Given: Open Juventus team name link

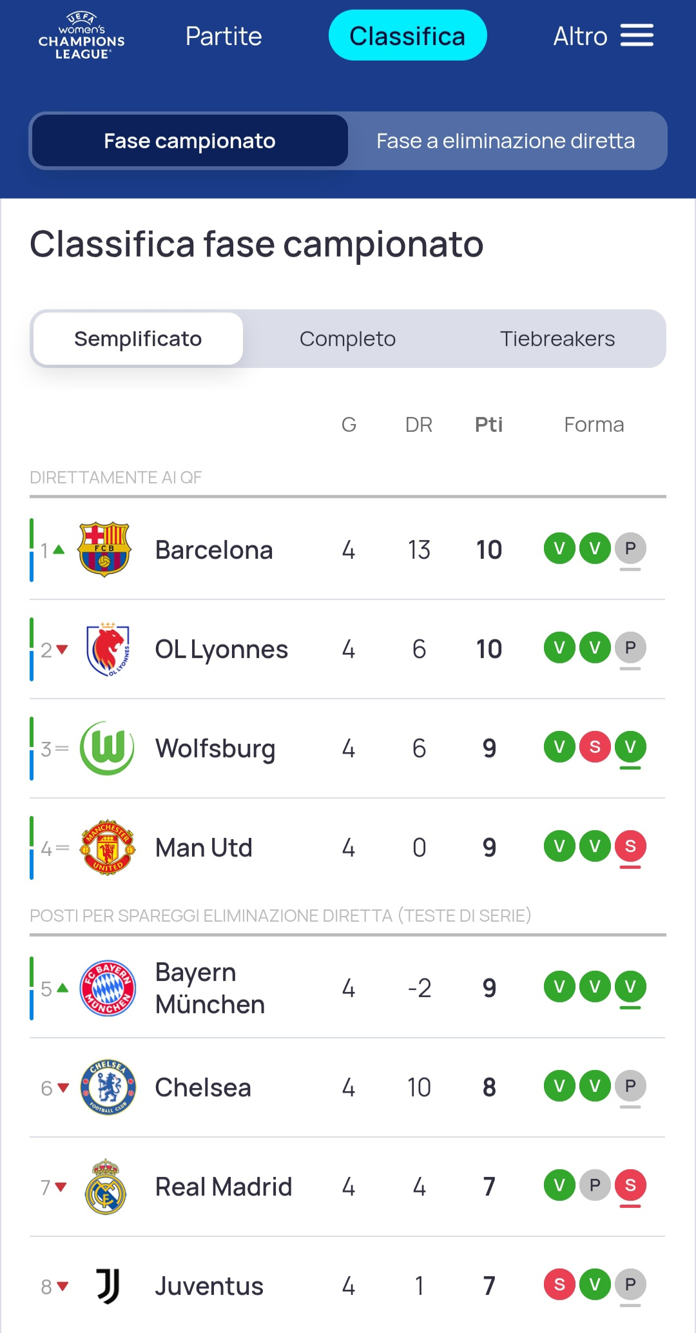Looking at the screenshot, I should (209, 1287).
